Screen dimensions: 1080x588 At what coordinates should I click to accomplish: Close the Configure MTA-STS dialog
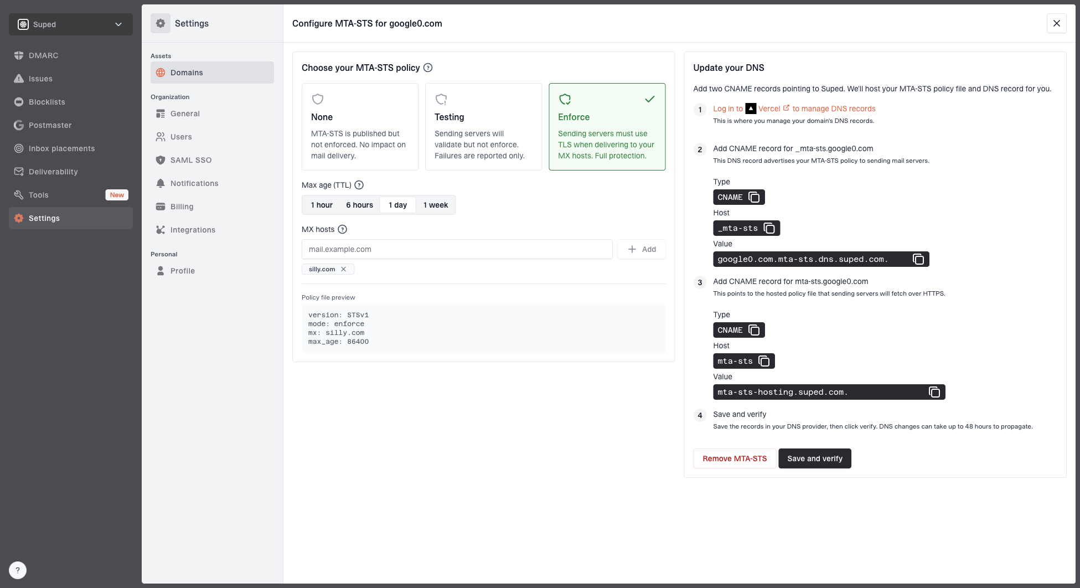(1056, 23)
